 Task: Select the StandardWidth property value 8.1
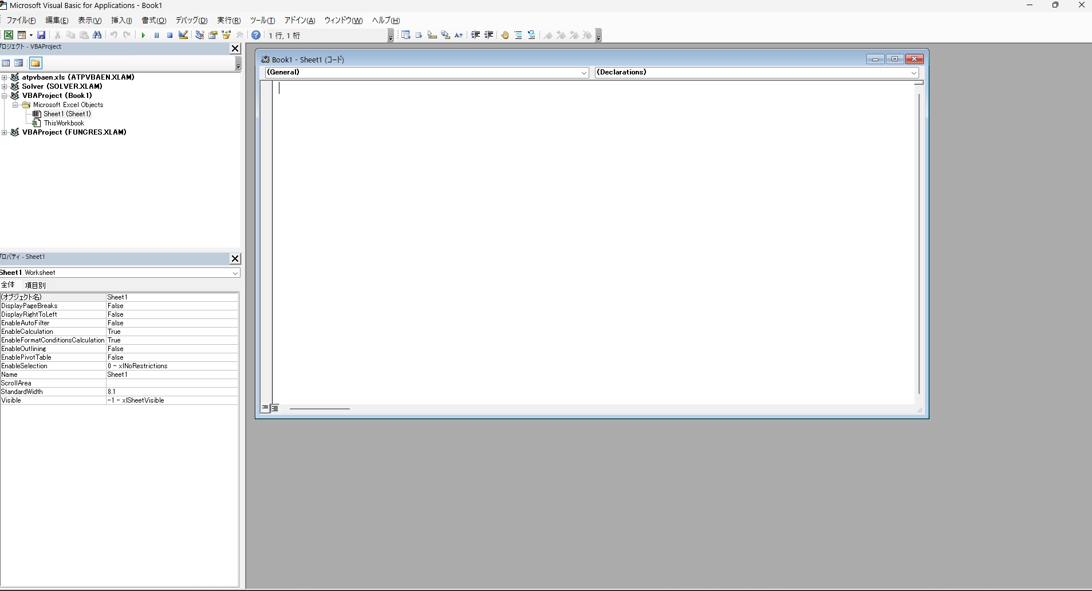tap(172, 392)
